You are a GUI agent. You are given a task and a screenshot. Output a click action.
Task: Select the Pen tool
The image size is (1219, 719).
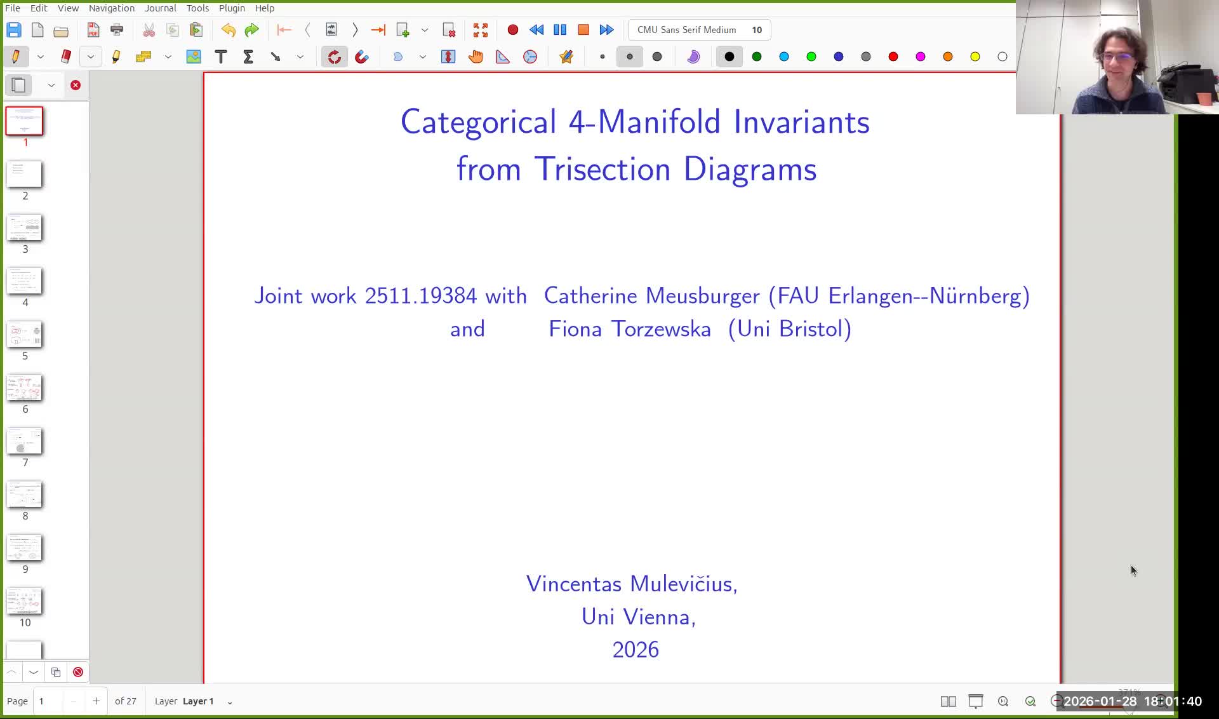[x=16, y=57]
